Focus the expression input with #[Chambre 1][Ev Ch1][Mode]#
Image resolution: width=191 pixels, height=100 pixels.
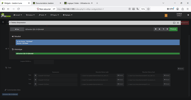[89, 29]
